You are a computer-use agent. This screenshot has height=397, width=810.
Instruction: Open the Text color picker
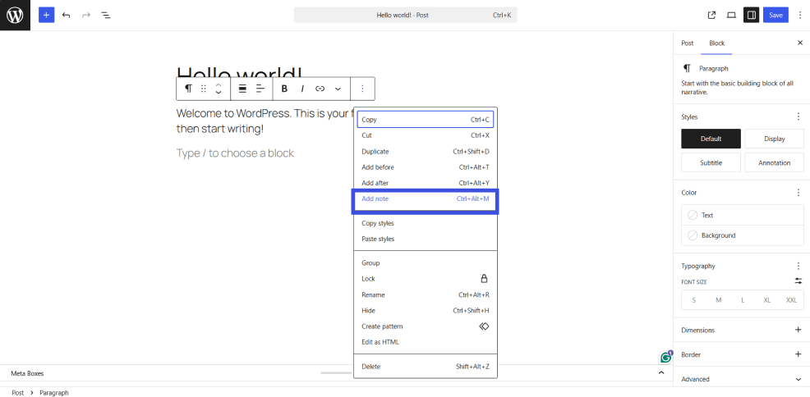[x=743, y=215]
